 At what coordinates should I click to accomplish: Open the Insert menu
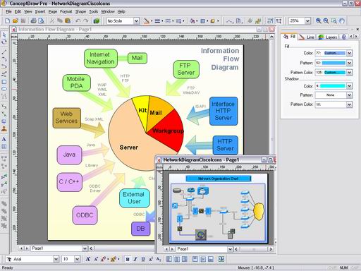(40, 11)
